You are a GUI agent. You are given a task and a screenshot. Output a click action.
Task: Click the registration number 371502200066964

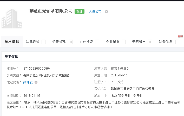tap(37, 69)
